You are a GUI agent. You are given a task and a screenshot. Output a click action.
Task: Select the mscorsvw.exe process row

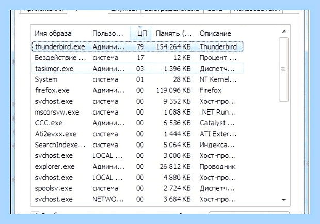138,112
